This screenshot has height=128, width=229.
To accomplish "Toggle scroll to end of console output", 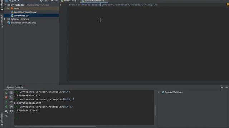I will point(11,97).
